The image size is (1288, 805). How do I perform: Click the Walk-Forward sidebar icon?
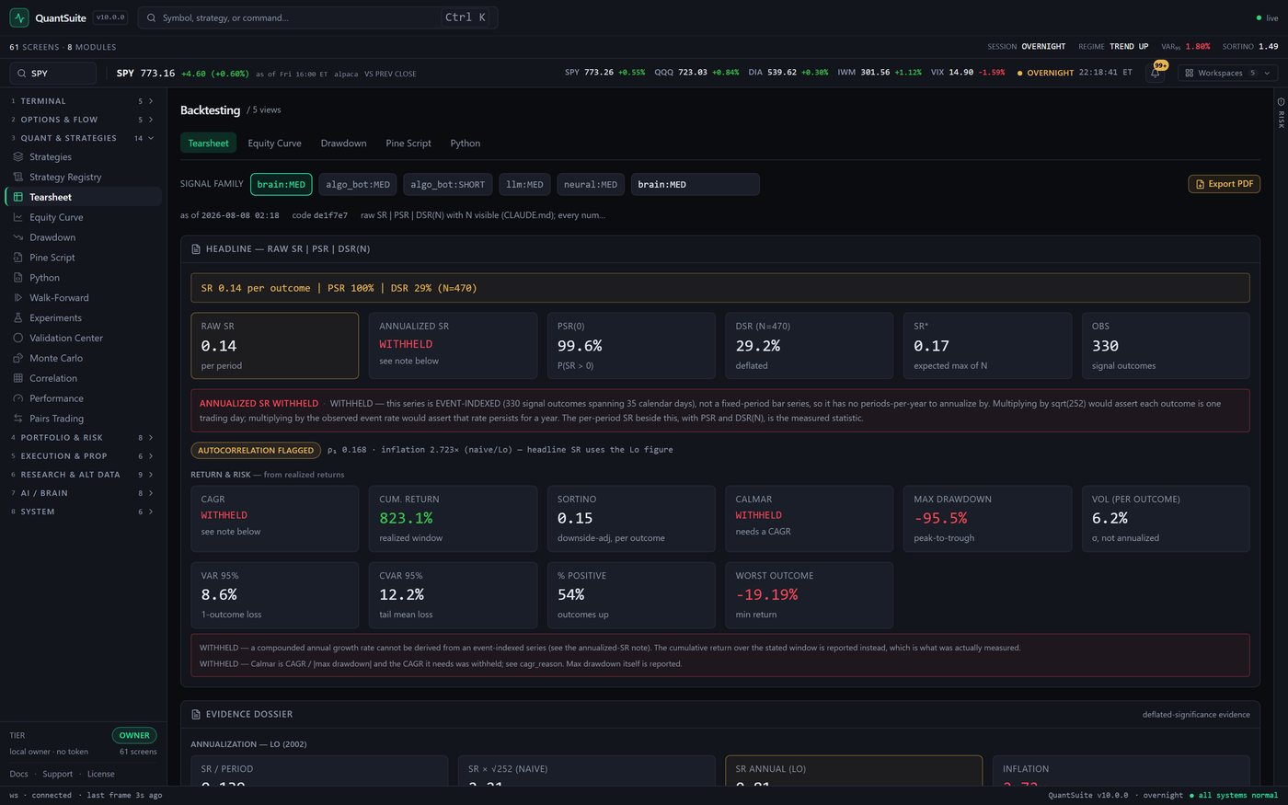point(17,298)
